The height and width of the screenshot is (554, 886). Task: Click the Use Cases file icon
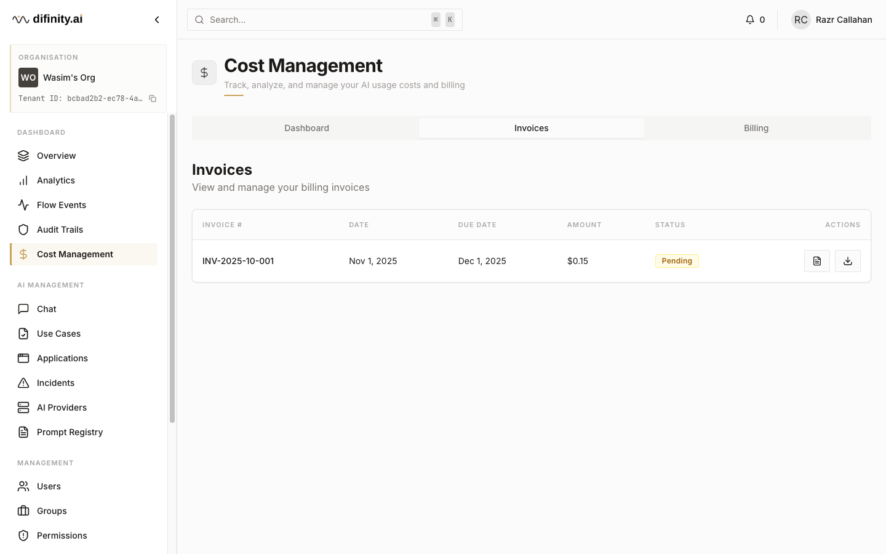23,334
